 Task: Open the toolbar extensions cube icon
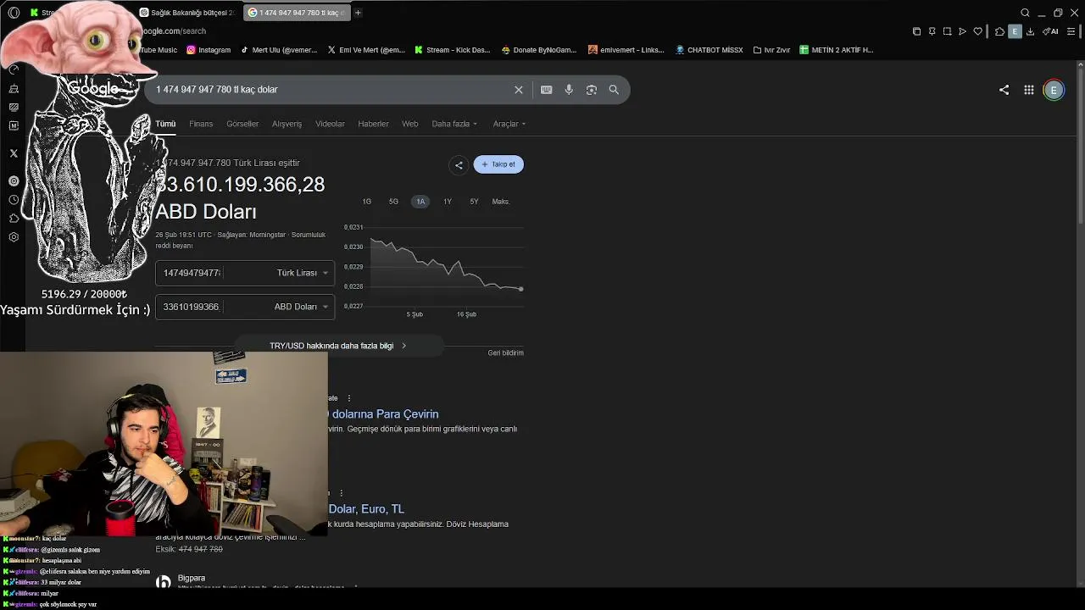click(999, 31)
